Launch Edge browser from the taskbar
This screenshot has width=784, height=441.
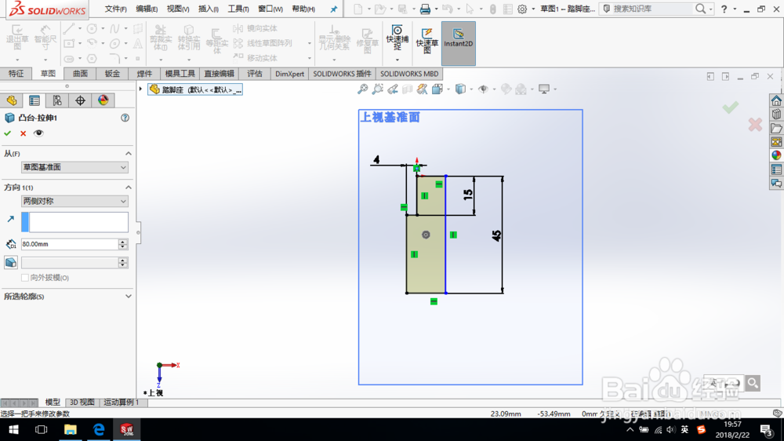tap(99, 429)
